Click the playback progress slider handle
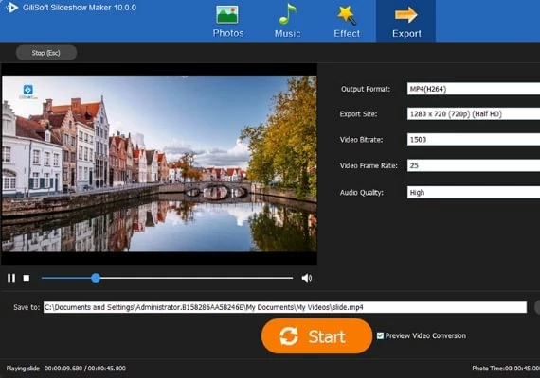Viewport: 540px width, 378px height. (96, 278)
